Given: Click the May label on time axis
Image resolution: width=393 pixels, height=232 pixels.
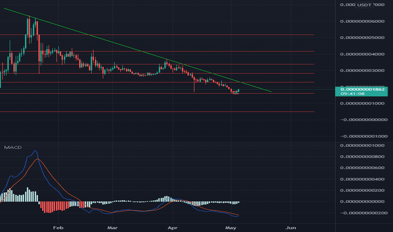Looking at the screenshot, I should (x=231, y=228).
